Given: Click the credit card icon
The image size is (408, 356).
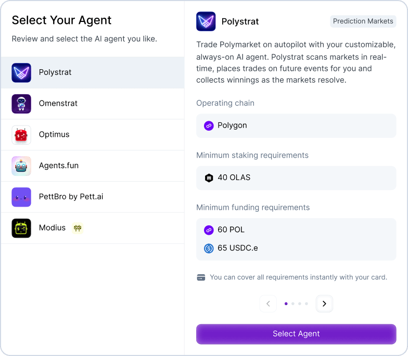Looking at the screenshot, I should [x=201, y=277].
